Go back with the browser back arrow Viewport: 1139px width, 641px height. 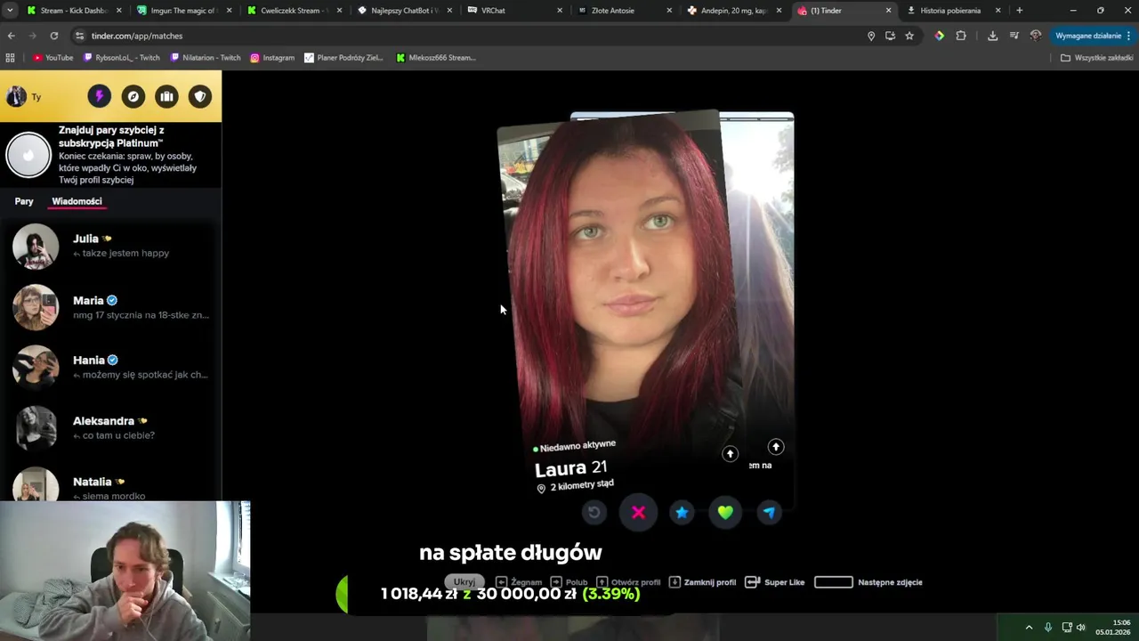tap(11, 36)
